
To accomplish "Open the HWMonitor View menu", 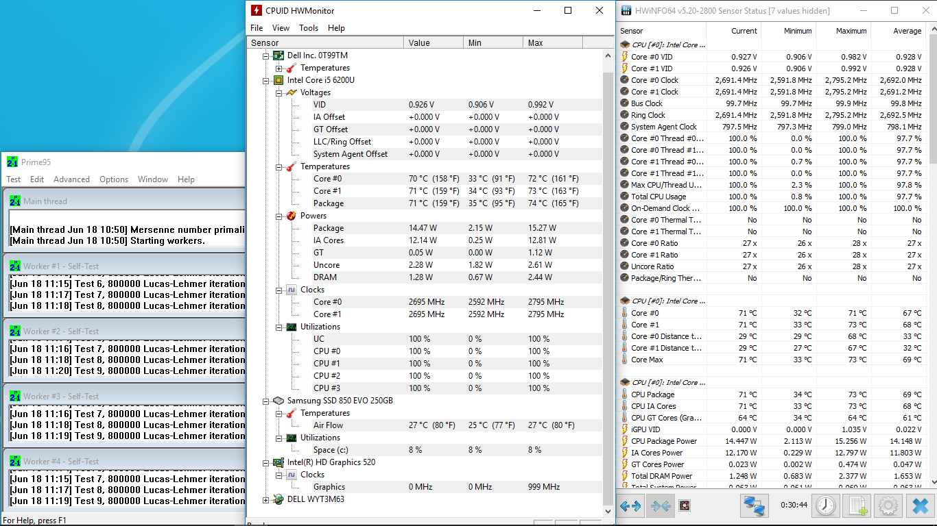I will click(x=281, y=28).
